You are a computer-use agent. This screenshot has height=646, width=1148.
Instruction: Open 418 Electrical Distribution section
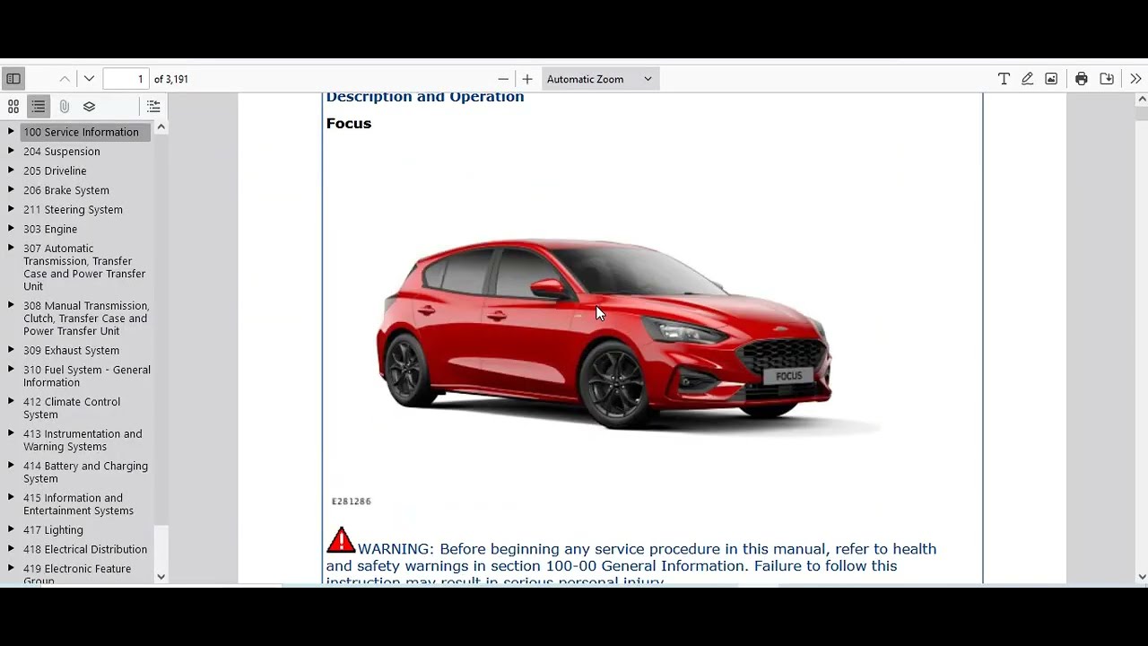(85, 549)
